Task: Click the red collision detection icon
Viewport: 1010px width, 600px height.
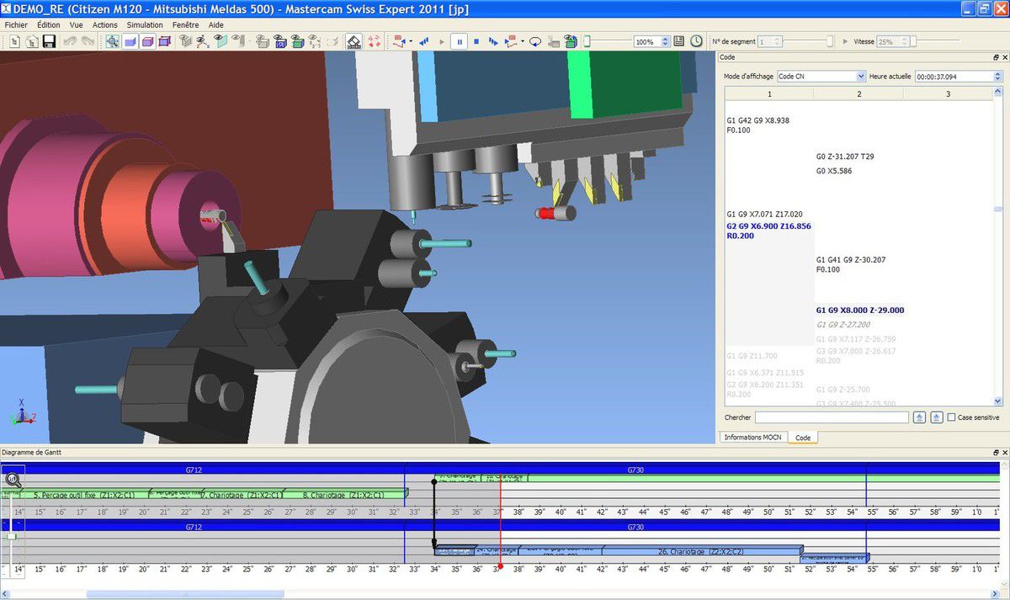Action: (x=374, y=41)
